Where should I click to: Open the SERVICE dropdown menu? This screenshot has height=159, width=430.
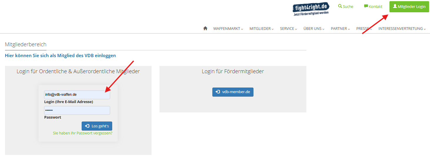pos(288,29)
